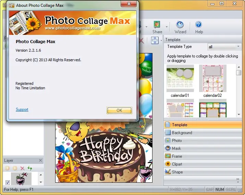Move layer down in Layer panel
Image resolution: width=245 pixels, height=195 pixels.
coord(15,168)
